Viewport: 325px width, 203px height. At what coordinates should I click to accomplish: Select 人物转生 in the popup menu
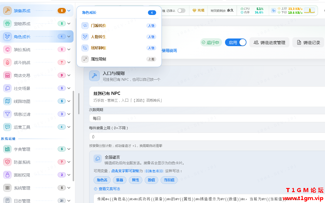[119, 37]
